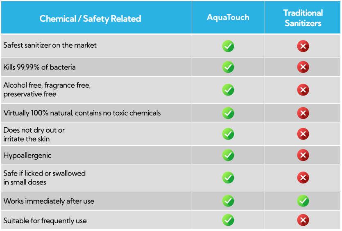Click the AquaTouch column header
The width and height of the screenshot is (342, 231).
click(228, 18)
